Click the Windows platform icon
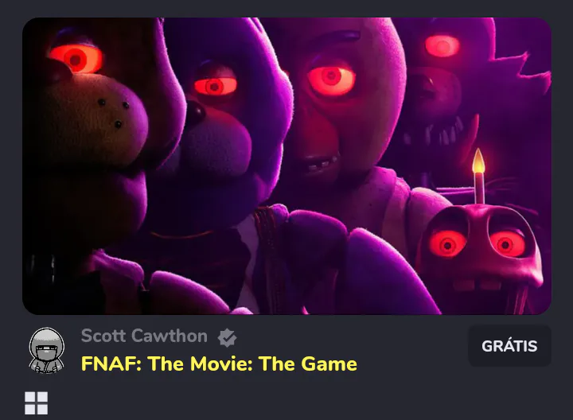Screen dimensions: 573x420 point(36,403)
